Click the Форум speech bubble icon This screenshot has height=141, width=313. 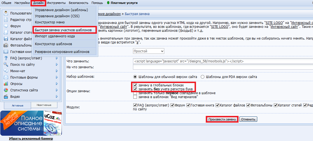point(6,26)
